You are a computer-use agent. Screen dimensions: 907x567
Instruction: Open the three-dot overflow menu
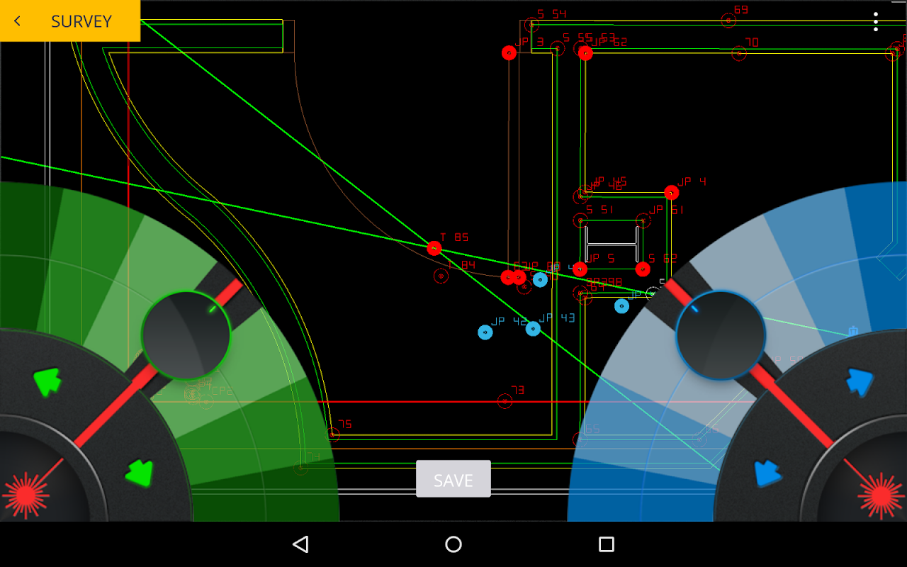click(x=876, y=21)
